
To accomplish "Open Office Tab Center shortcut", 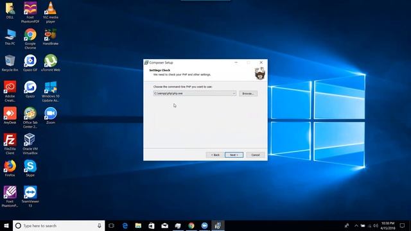I will [30, 117].
